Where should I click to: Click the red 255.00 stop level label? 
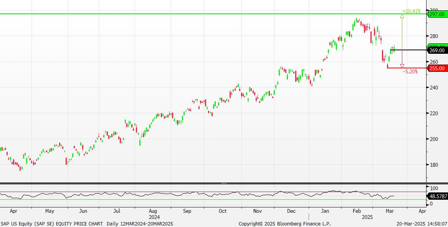click(x=437, y=68)
